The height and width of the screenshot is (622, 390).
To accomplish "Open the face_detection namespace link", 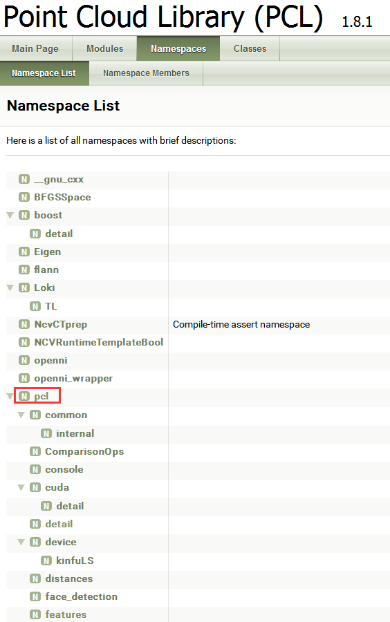I will (82, 596).
